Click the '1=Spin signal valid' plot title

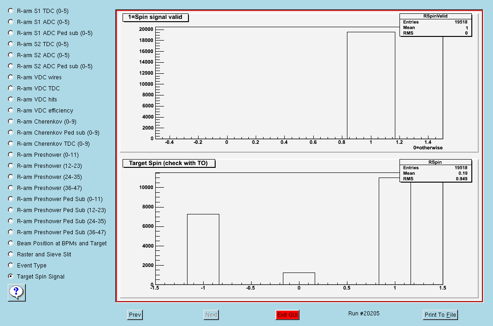[x=155, y=18]
